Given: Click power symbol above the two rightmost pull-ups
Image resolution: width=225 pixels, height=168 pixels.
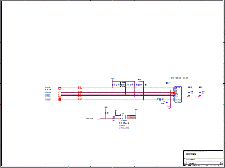Looking at the screenshot, I should click(139, 80).
